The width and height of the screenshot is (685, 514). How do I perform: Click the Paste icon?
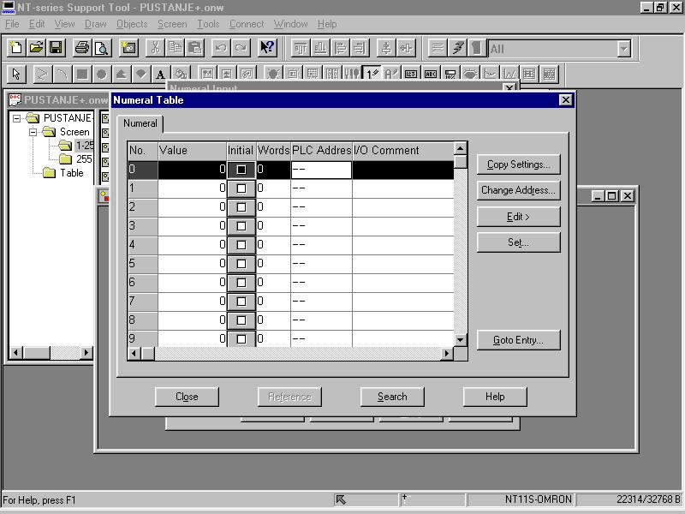(x=195, y=48)
